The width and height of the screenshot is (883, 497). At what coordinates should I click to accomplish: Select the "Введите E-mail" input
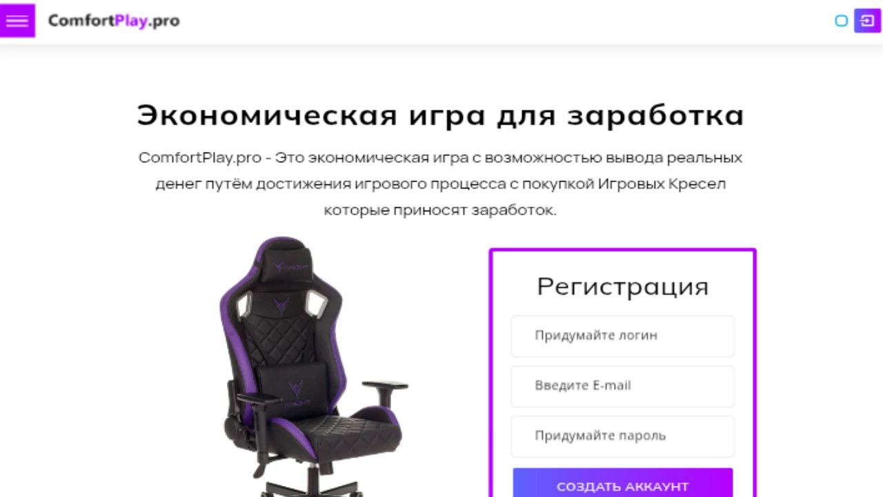tap(622, 386)
